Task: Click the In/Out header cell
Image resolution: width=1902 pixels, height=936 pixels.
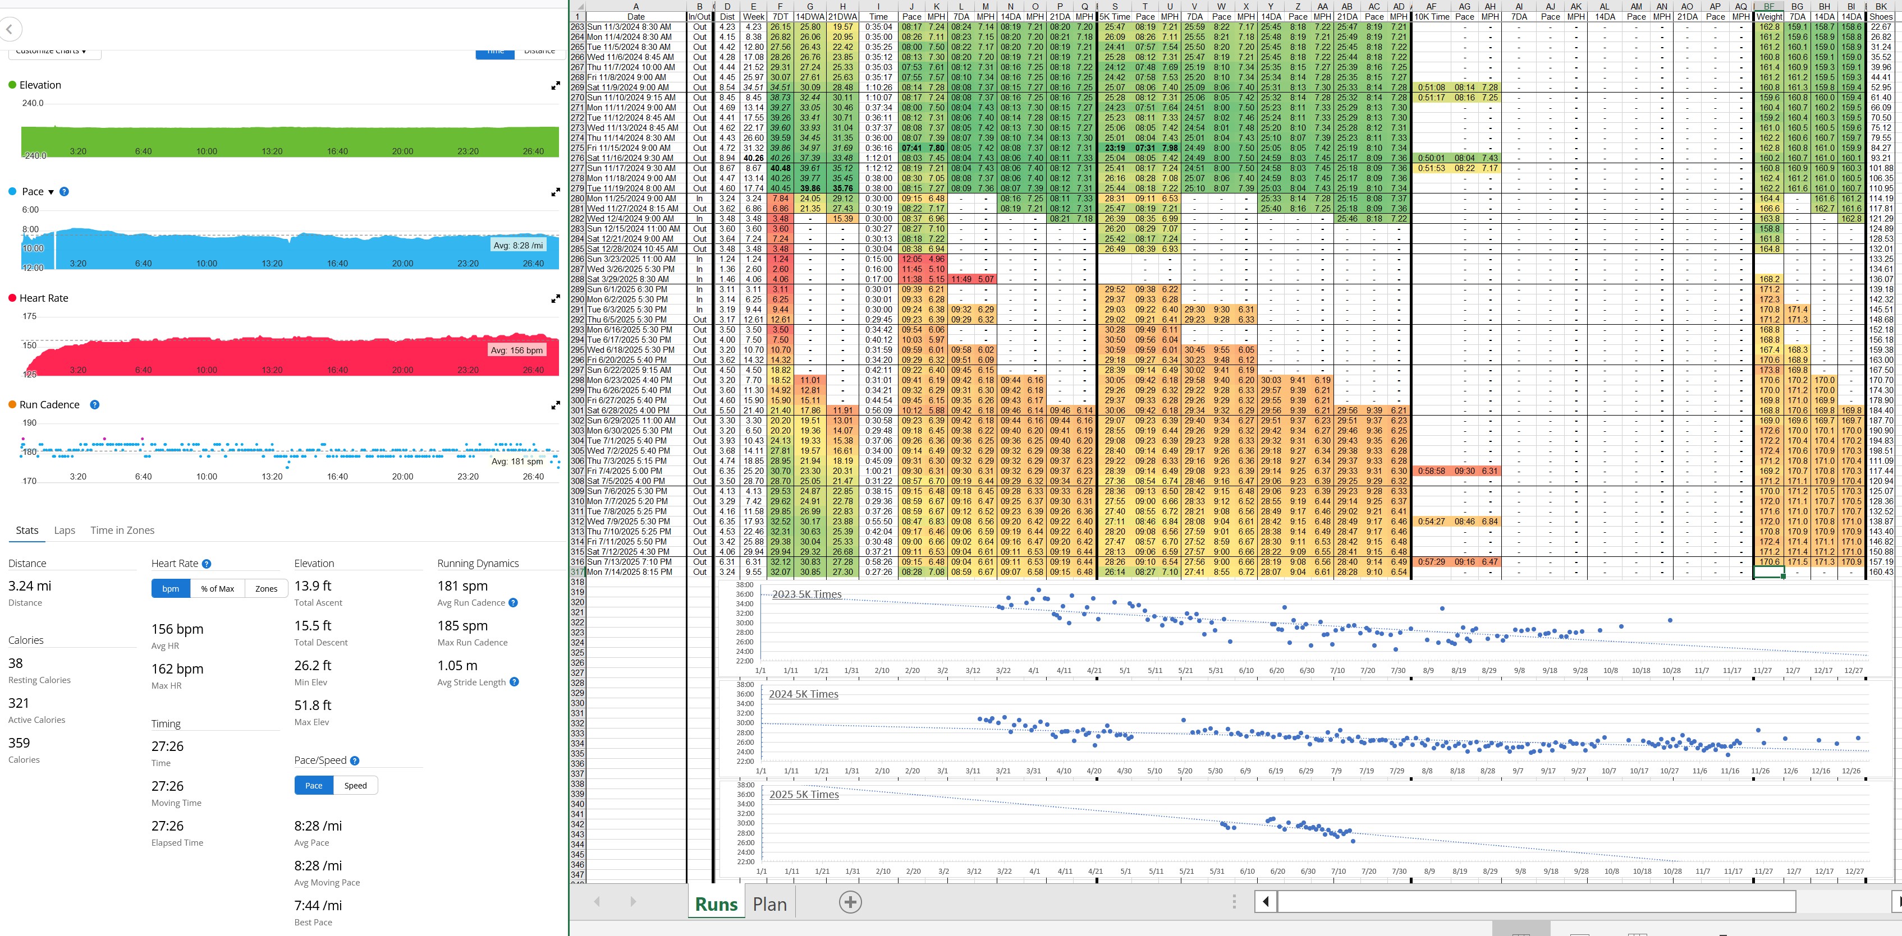Action: (x=699, y=16)
